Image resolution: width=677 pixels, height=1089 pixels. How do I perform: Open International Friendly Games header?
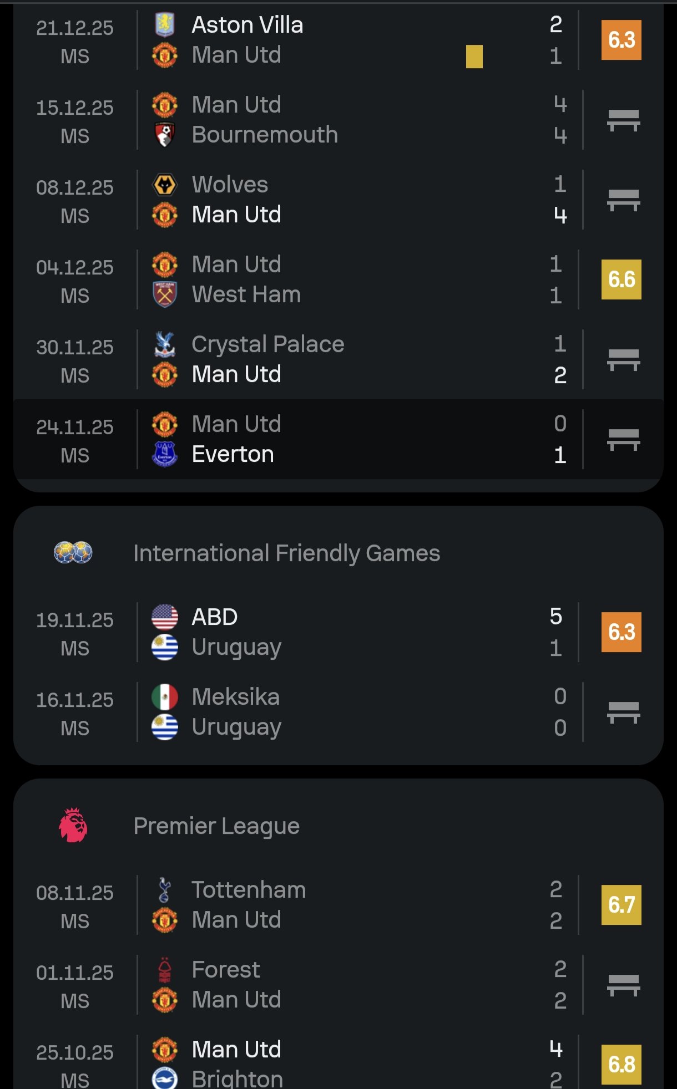286,553
